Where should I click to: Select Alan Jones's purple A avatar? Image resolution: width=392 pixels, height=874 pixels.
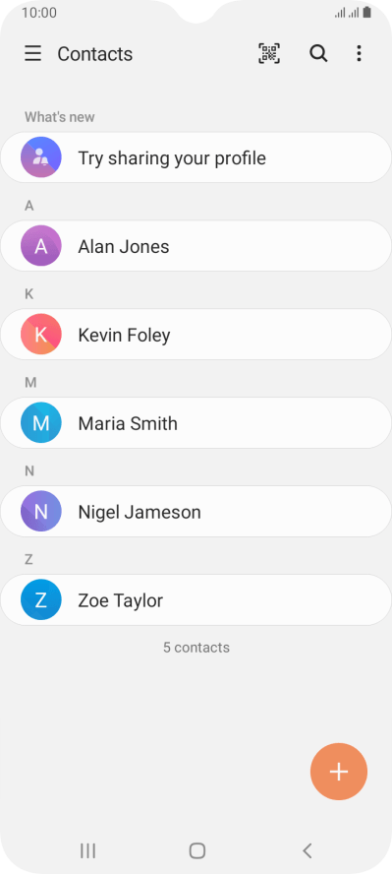[40, 246]
